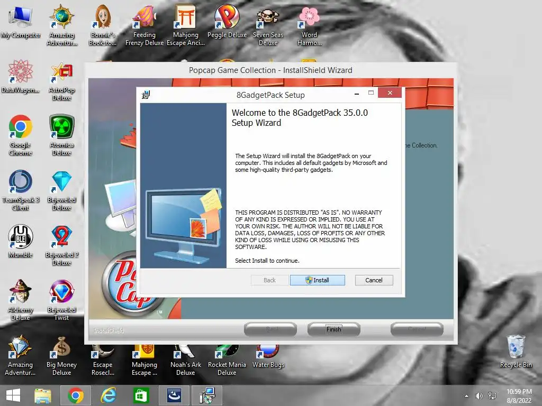Select the AstroPop Deluxe desktop icon
The image size is (542, 406).
(61, 81)
